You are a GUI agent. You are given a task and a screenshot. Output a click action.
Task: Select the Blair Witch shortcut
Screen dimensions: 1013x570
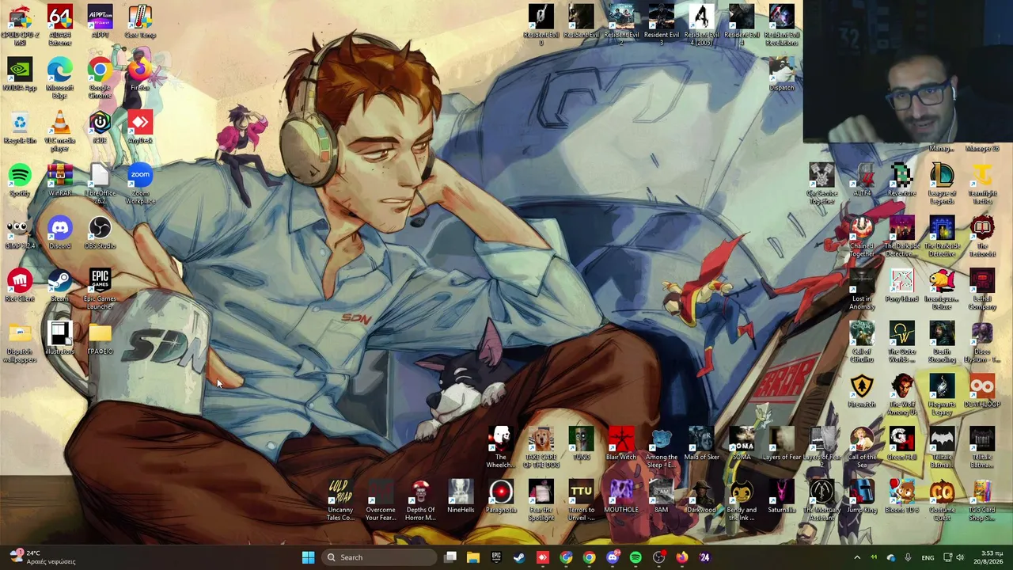pyautogui.click(x=621, y=444)
